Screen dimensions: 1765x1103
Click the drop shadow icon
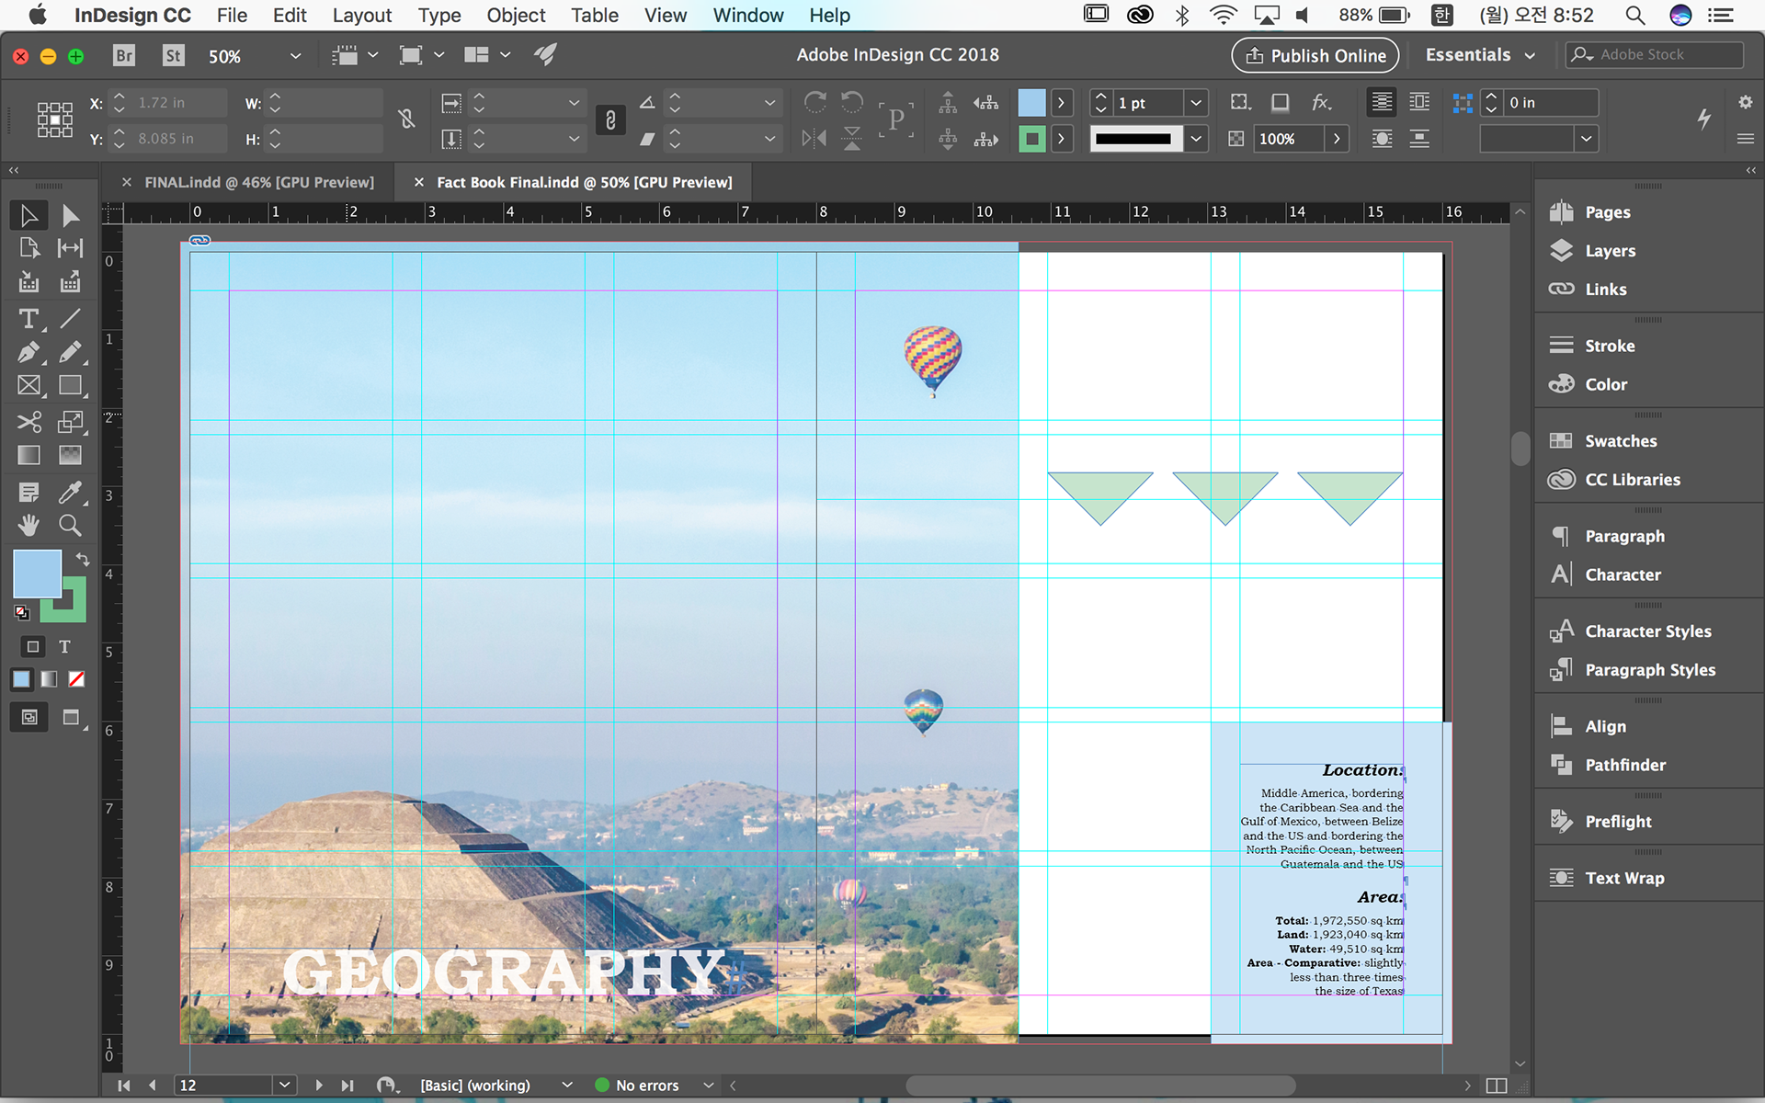[x=1280, y=102]
